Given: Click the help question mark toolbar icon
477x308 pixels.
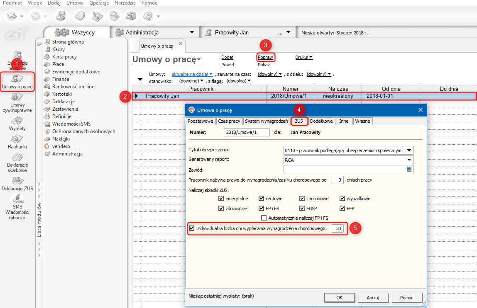Looking at the screenshot, I should coord(147,16).
